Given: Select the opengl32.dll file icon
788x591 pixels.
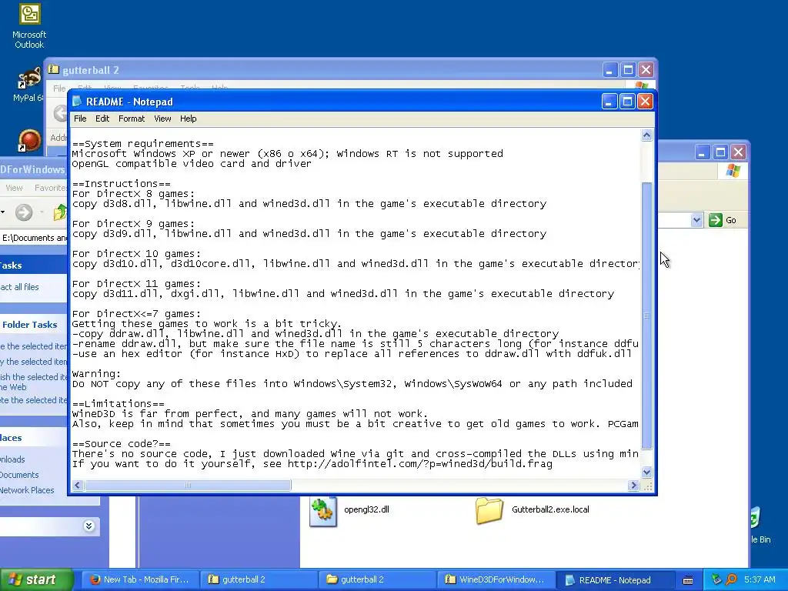Looking at the screenshot, I should click(x=322, y=511).
